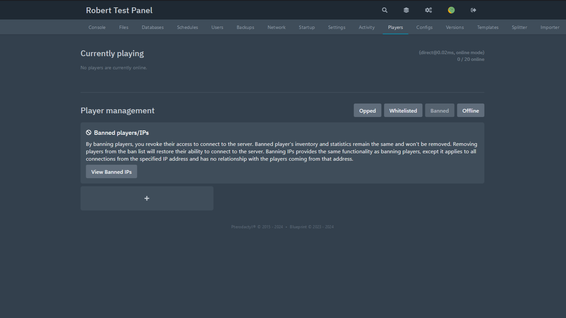Image resolution: width=566 pixels, height=318 pixels.
Task: Click the plus icon to add a ban
Action: pos(147,198)
